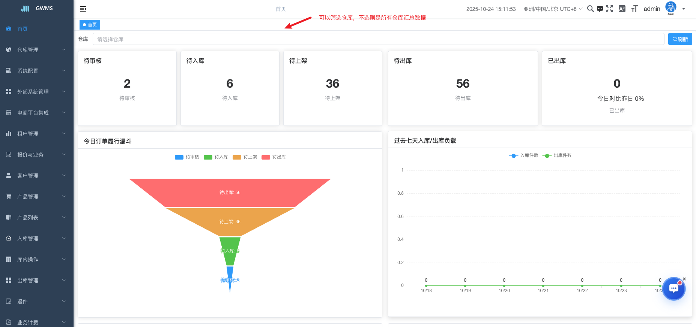696x327 pixels.
Task: Toggle 出库件数 series in line chart legend
Action: coord(557,155)
